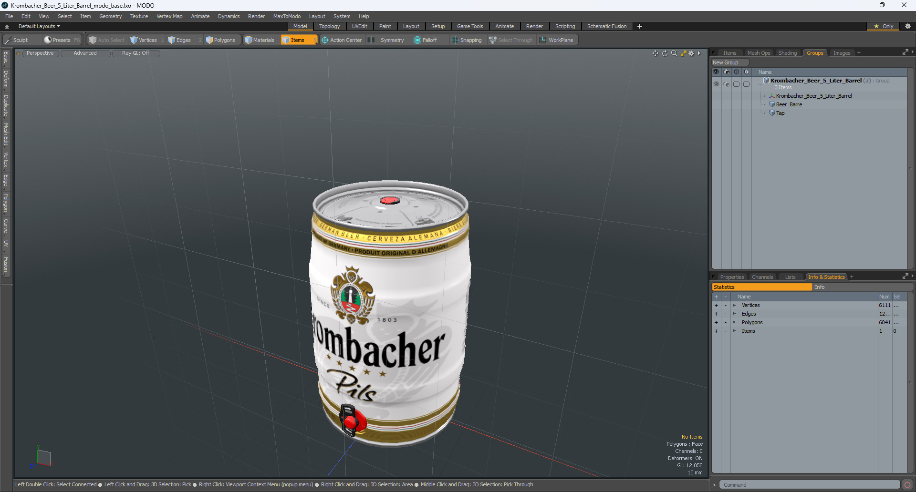Open the File menu
Viewport: 916px width, 492px height.
coord(9,16)
